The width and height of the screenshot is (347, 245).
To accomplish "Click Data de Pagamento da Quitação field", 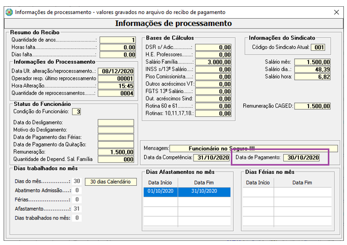I will pos(116,144).
